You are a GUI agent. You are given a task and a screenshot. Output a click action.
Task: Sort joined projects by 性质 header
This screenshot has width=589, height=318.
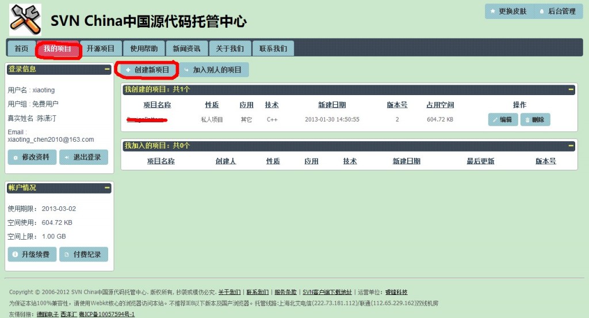tap(273, 161)
